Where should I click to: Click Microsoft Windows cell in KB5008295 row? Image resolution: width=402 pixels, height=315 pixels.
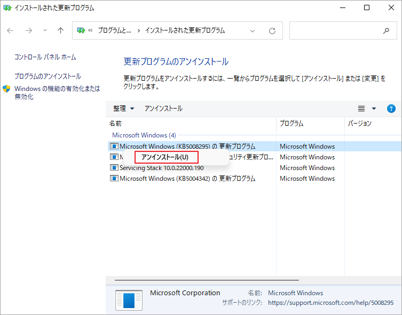[x=307, y=147]
